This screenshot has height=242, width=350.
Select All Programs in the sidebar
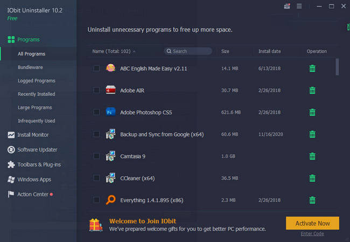(x=31, y=54)
